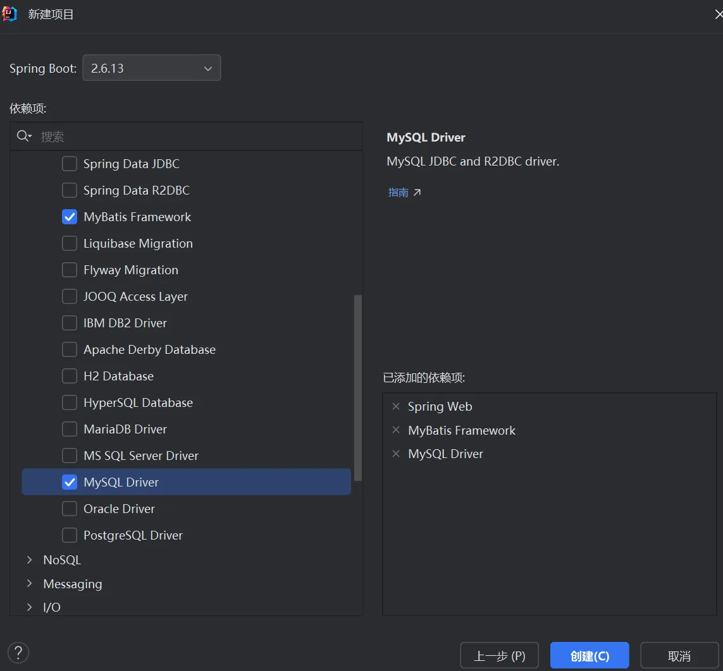Uncheck the MyBatis Framework checkbox
The height and width of the screenshot is (671, 723).
pyautogui.click(x=70, y=217)
